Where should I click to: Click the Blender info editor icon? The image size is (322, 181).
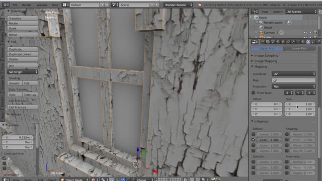click(6, 5)
